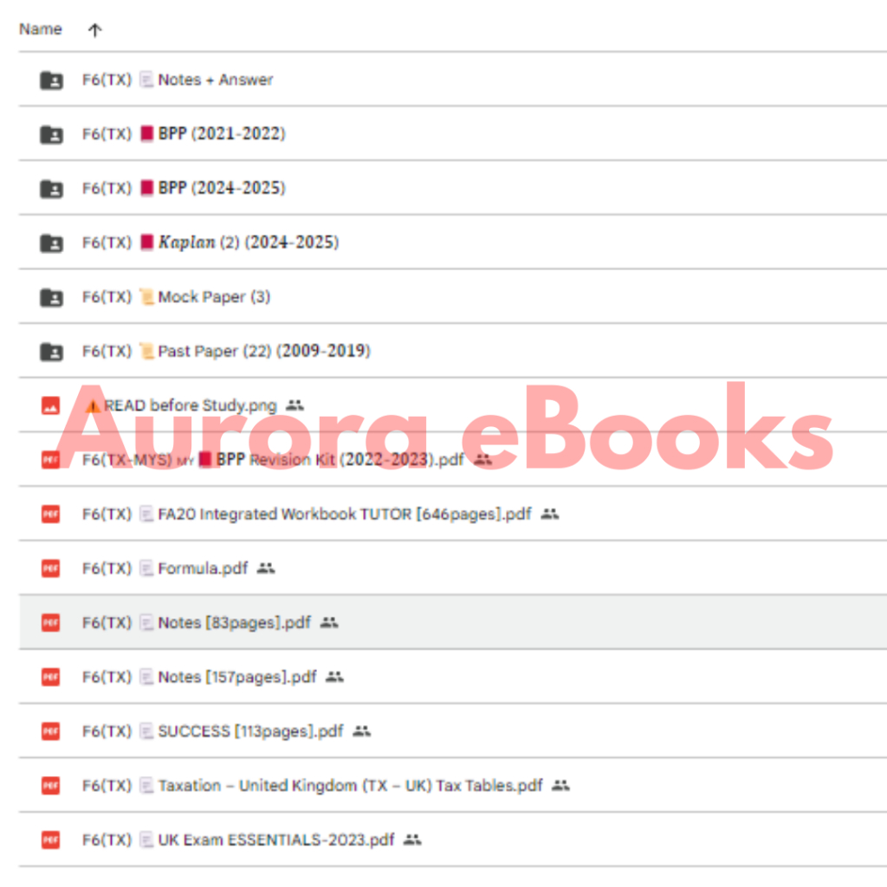Select file name F6(TX) Formula.pdf
Viewport: 887px width, 887px height.
[x=165, y=568]
